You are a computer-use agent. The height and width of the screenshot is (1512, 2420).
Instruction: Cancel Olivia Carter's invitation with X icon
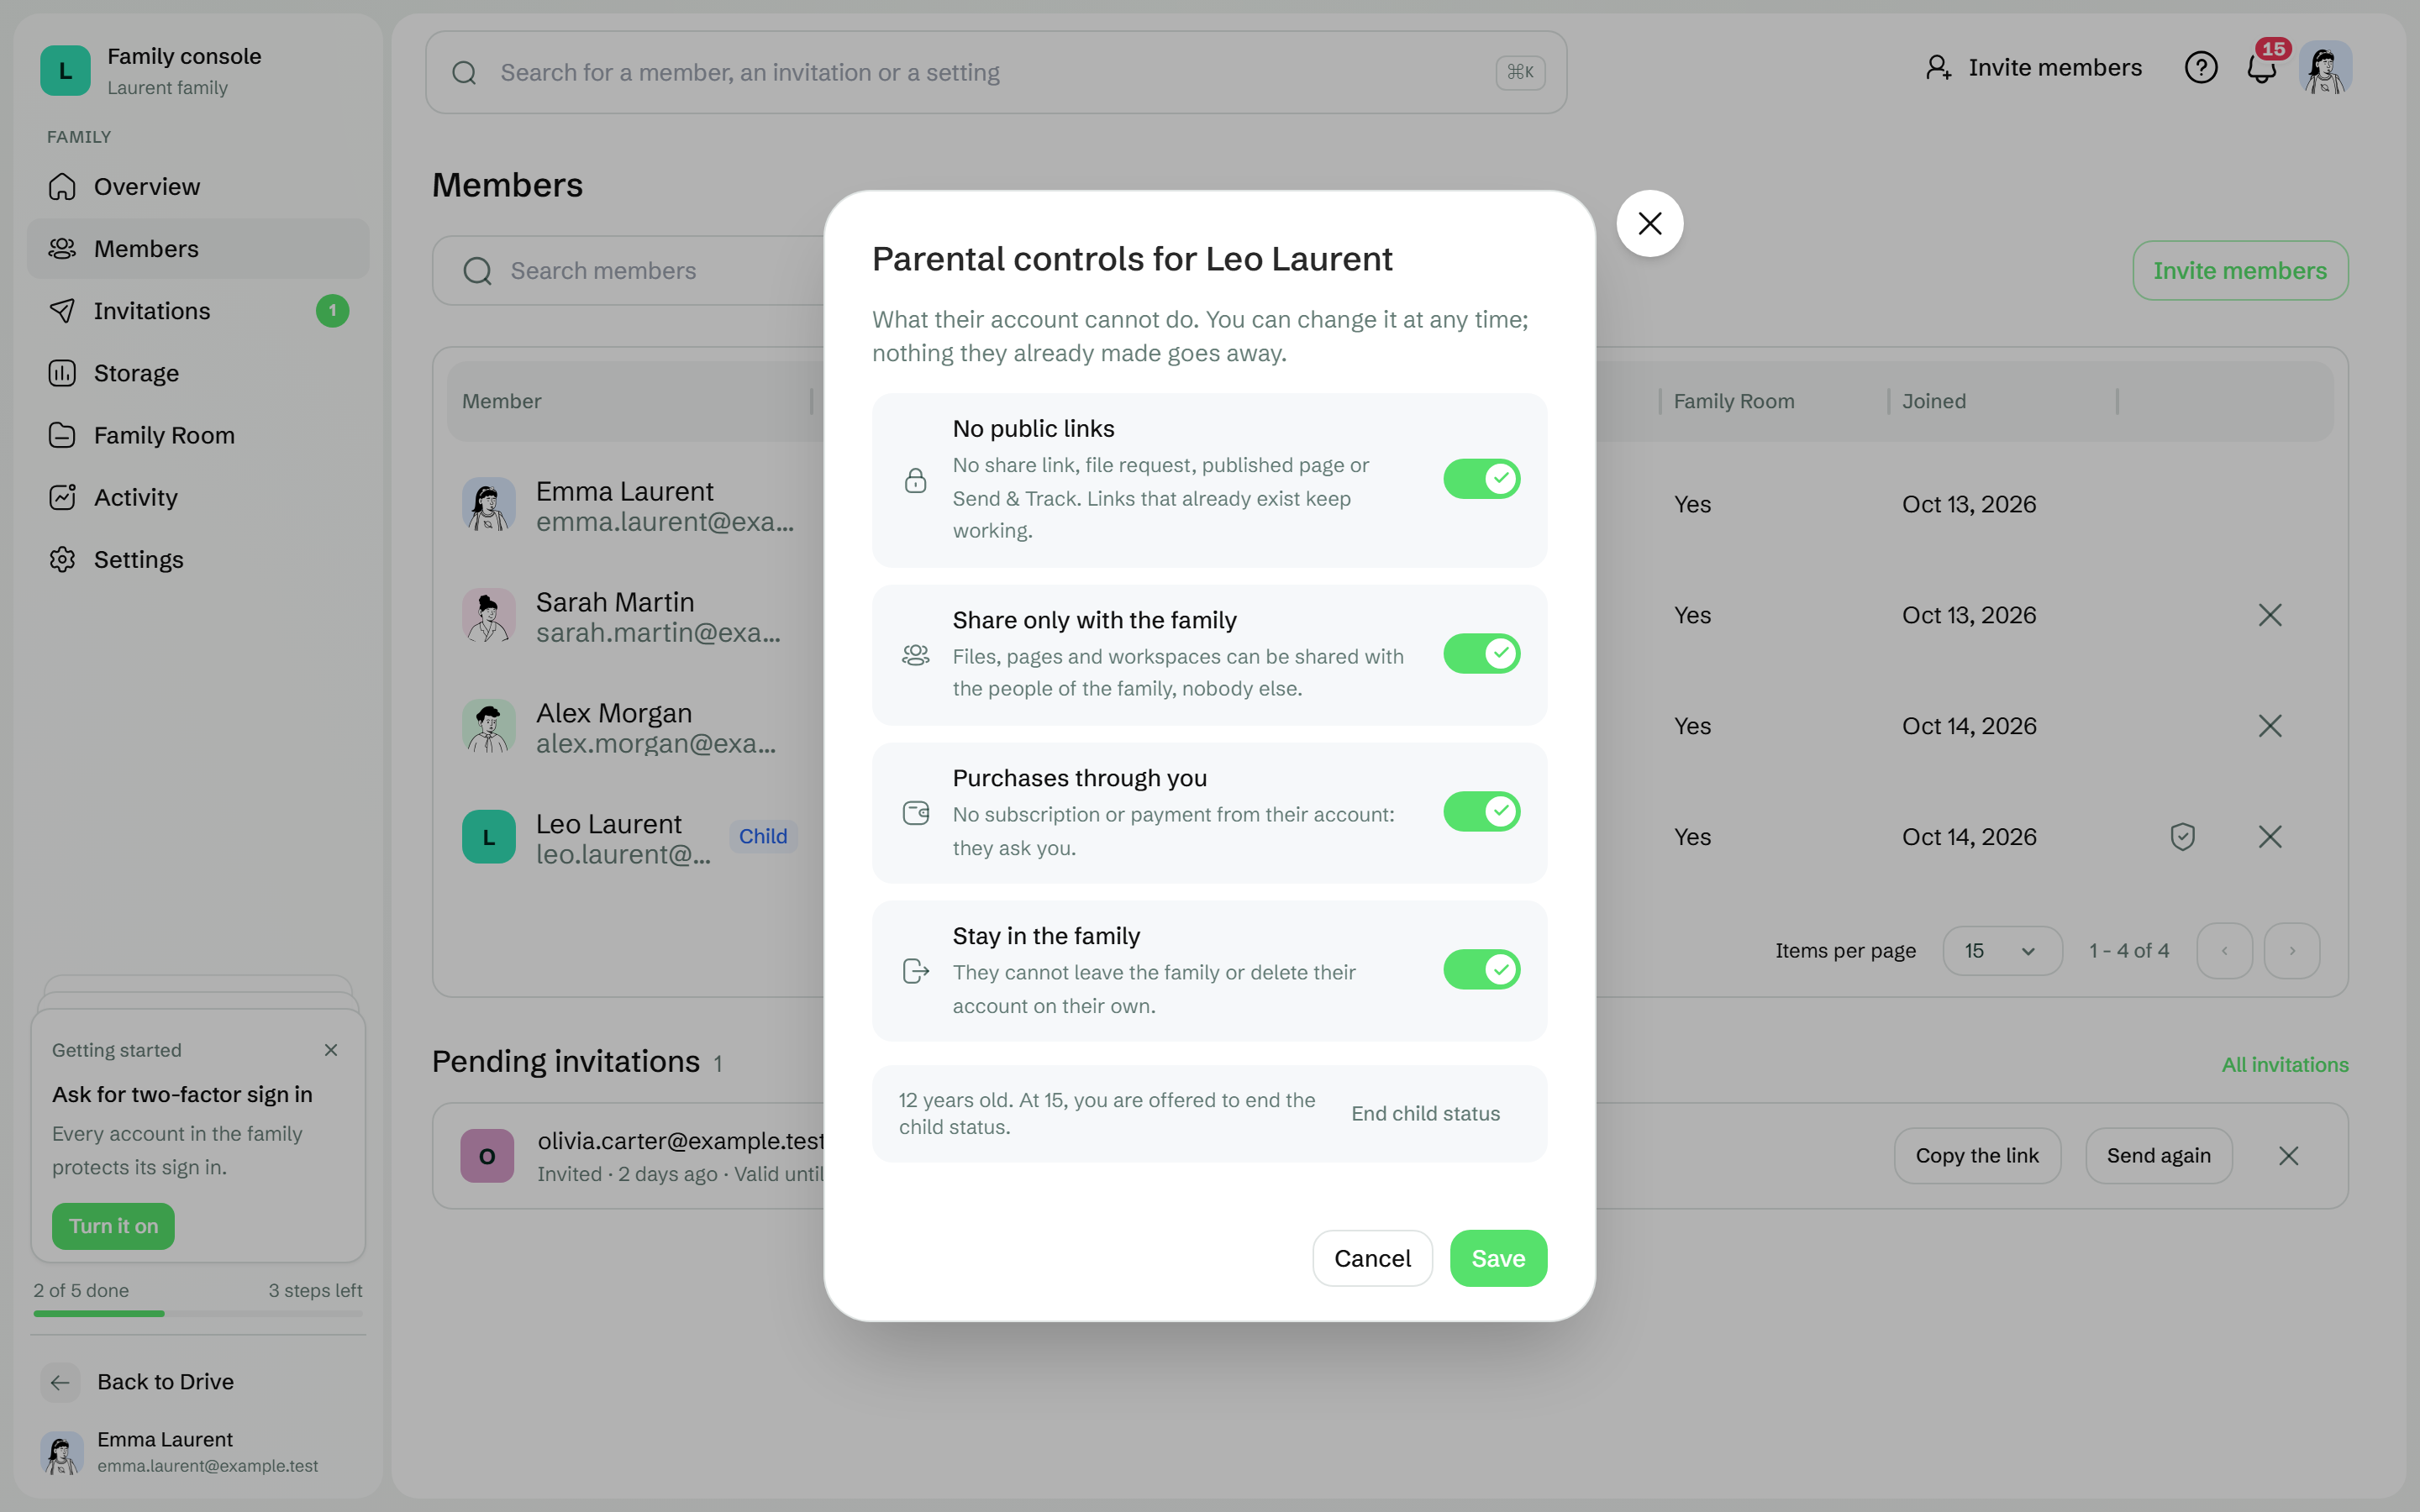click(2288, 1156)
